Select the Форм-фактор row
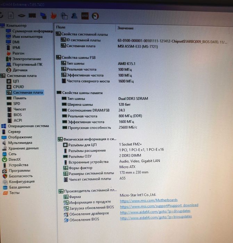This screenshot has width=233, height=243. [99, 167]
